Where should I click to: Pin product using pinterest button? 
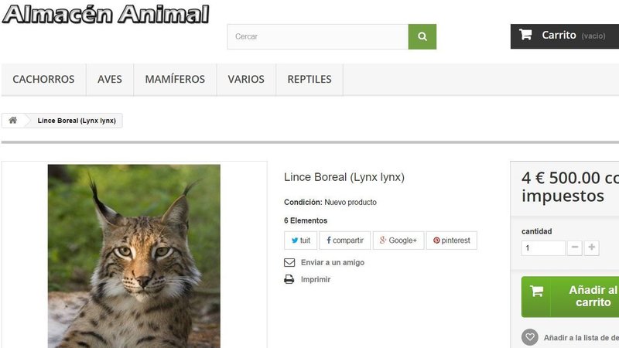pyautogui.click(x=452, y=241)
